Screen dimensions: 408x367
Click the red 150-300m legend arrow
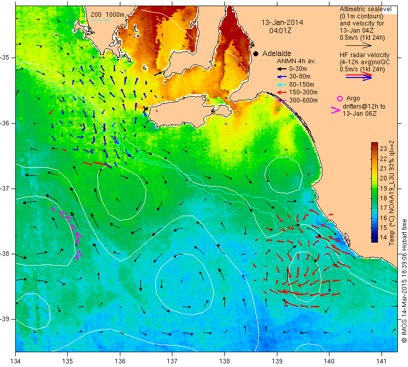coord(282,92)
